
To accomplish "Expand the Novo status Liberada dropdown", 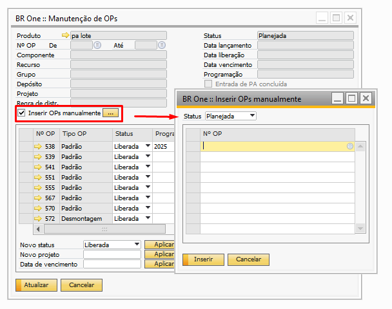I will point(137,245).
